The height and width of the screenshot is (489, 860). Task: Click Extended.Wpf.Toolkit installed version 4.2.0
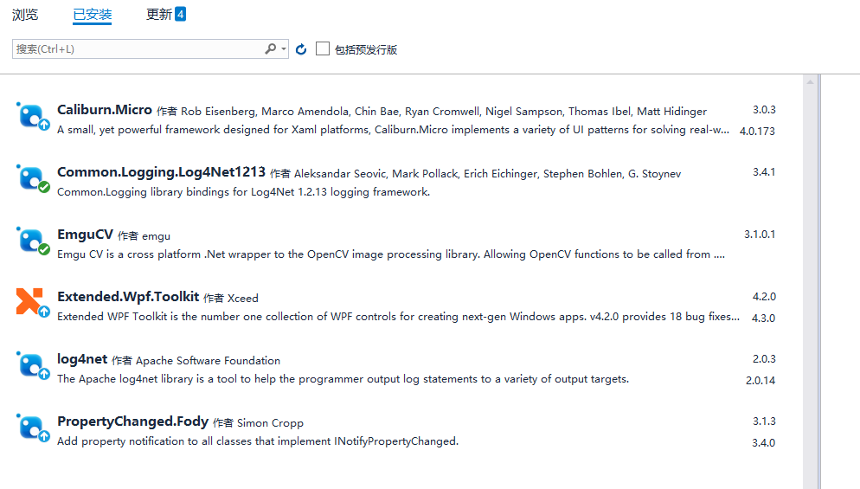(764, 297)
